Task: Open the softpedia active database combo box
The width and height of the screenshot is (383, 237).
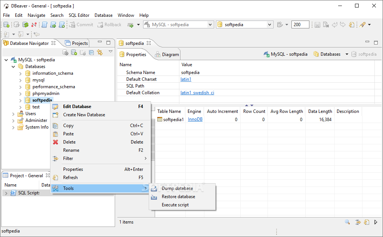Action: pyautogui.click(x=244, y=25)
